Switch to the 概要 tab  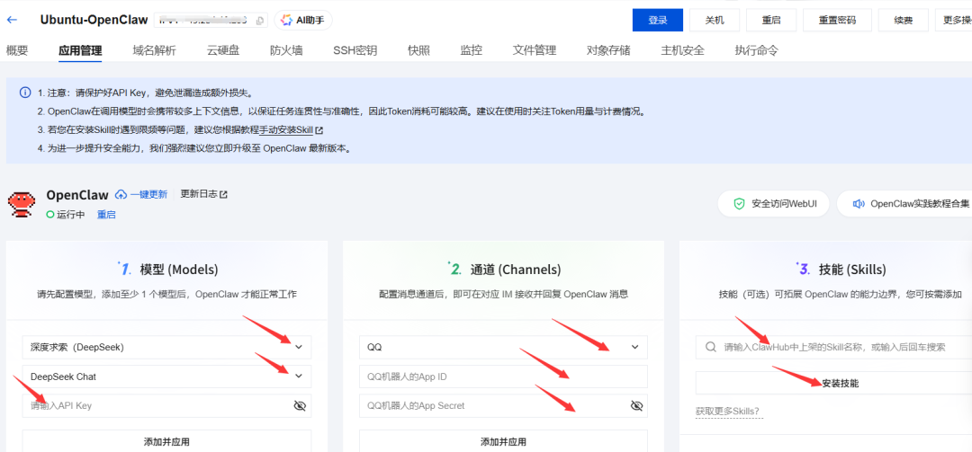[x=17, y=51]
